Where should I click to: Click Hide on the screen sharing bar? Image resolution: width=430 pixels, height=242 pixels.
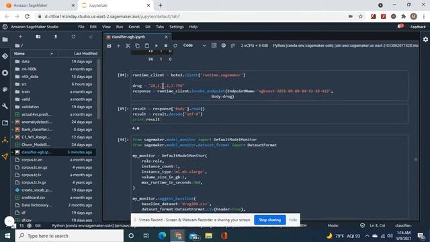pos(293,220)
